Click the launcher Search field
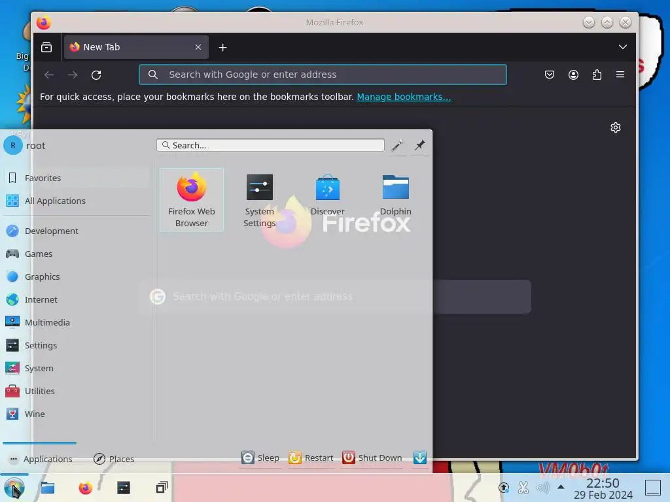Image resolution: width=670 pixels, height=502 pixels. coord(270,145)
